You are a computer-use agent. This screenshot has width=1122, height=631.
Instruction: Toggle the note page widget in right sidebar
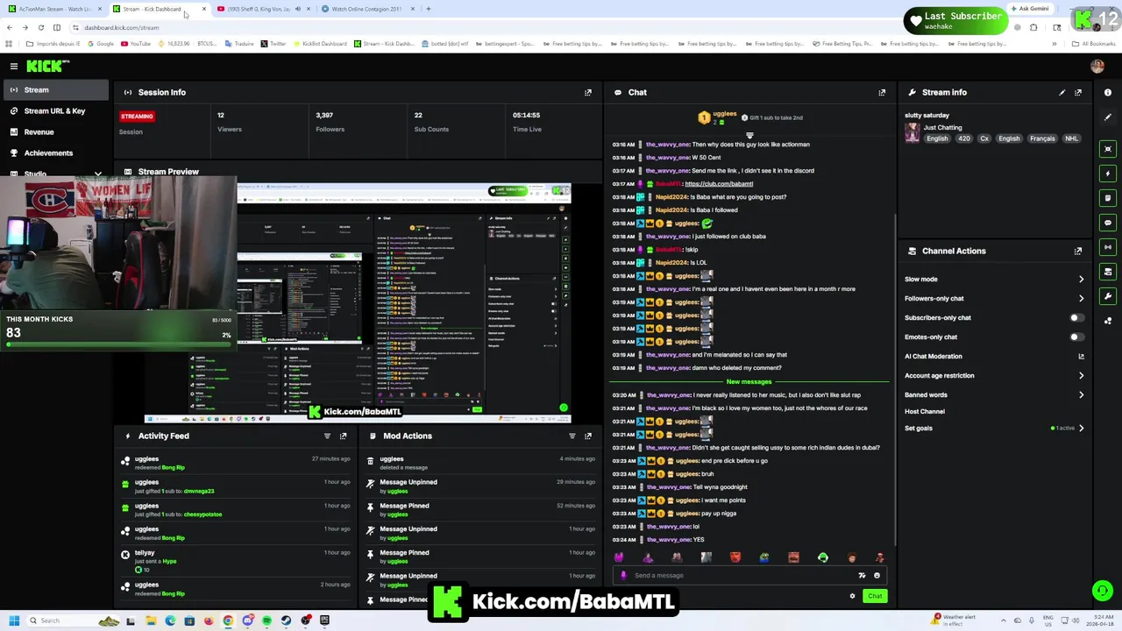[x=1108, y=198]
